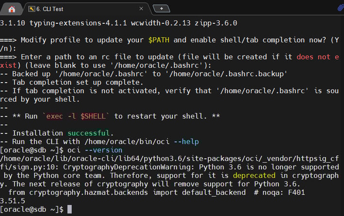This screenshot has width=344, height=216.
Task: Click the wrench icon on CLI Test tab
Action: 32,9
